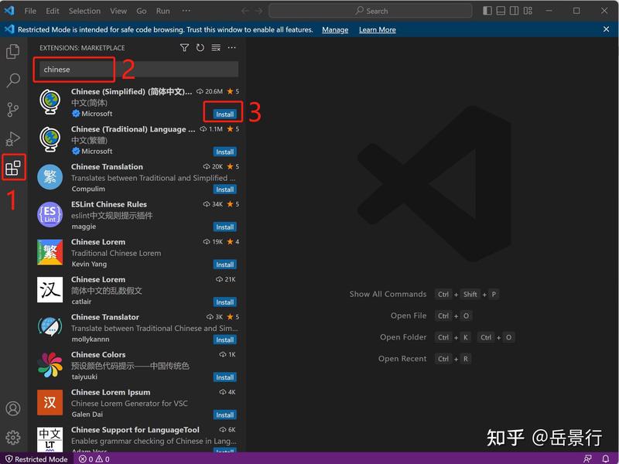Maximize the VS Code window
This screenshot has height=464, width=619.
[576, 11]
